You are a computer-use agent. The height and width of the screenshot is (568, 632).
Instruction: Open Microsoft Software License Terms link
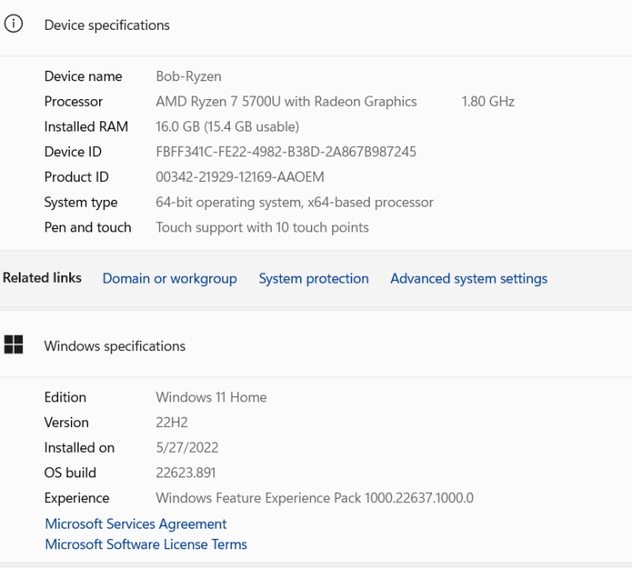[146, 544]
